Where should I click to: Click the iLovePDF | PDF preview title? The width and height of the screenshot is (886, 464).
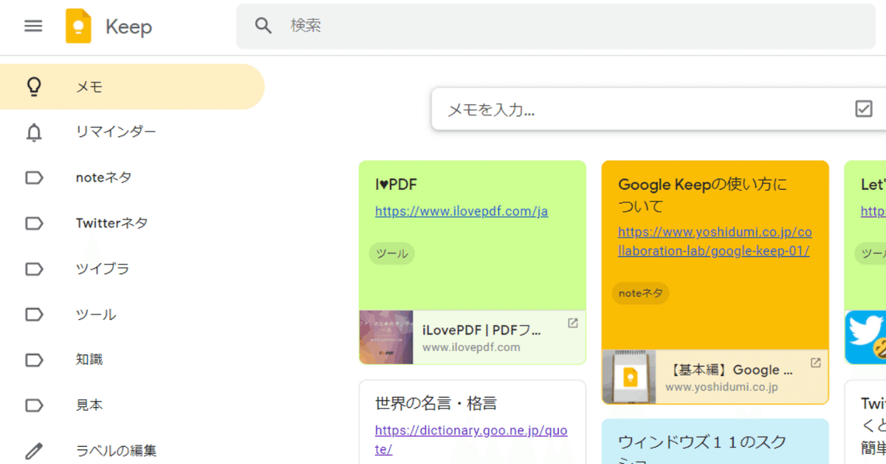click(481, 330)
